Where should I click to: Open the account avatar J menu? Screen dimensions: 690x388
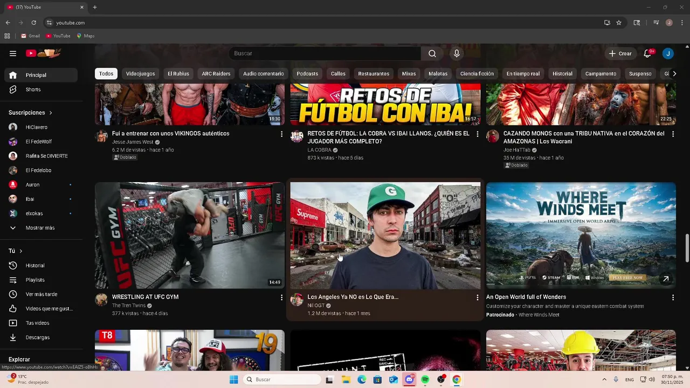click(668, 53)
